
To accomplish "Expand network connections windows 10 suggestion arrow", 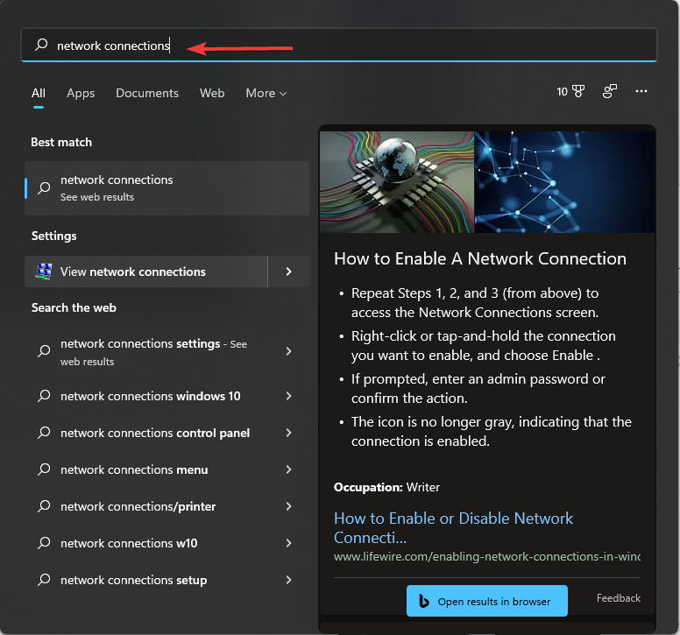I will [x=288, y=396].
